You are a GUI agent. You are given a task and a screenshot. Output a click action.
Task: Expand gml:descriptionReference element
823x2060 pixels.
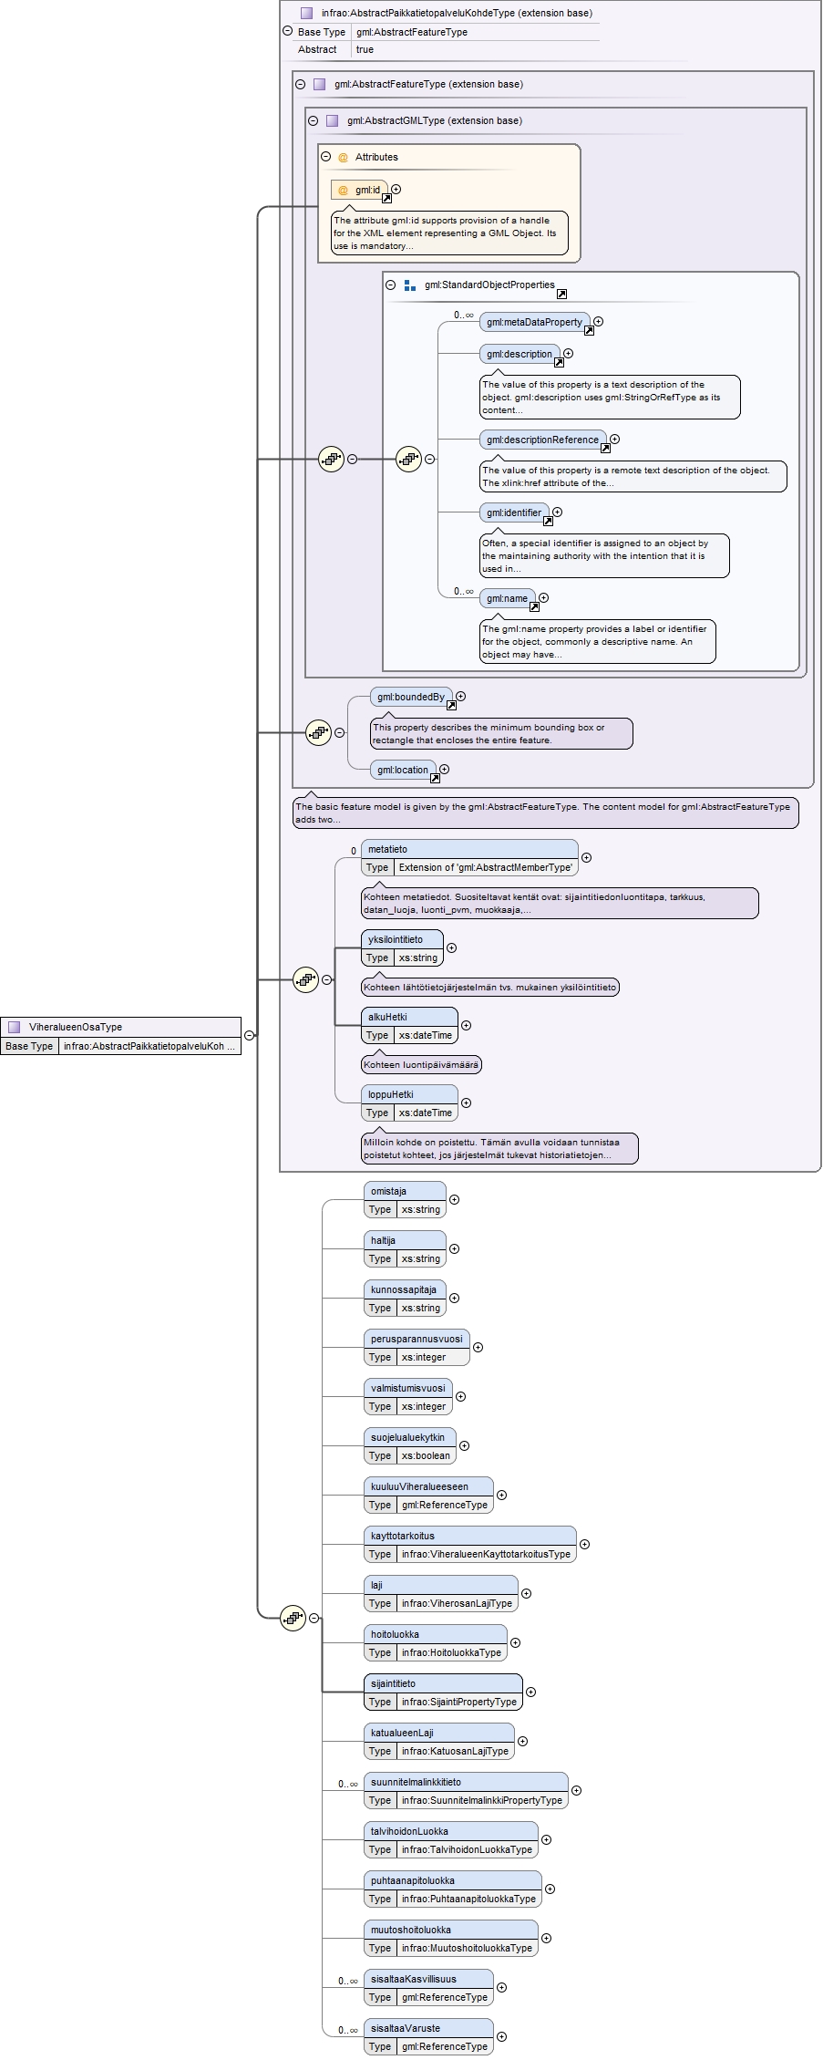615,439
